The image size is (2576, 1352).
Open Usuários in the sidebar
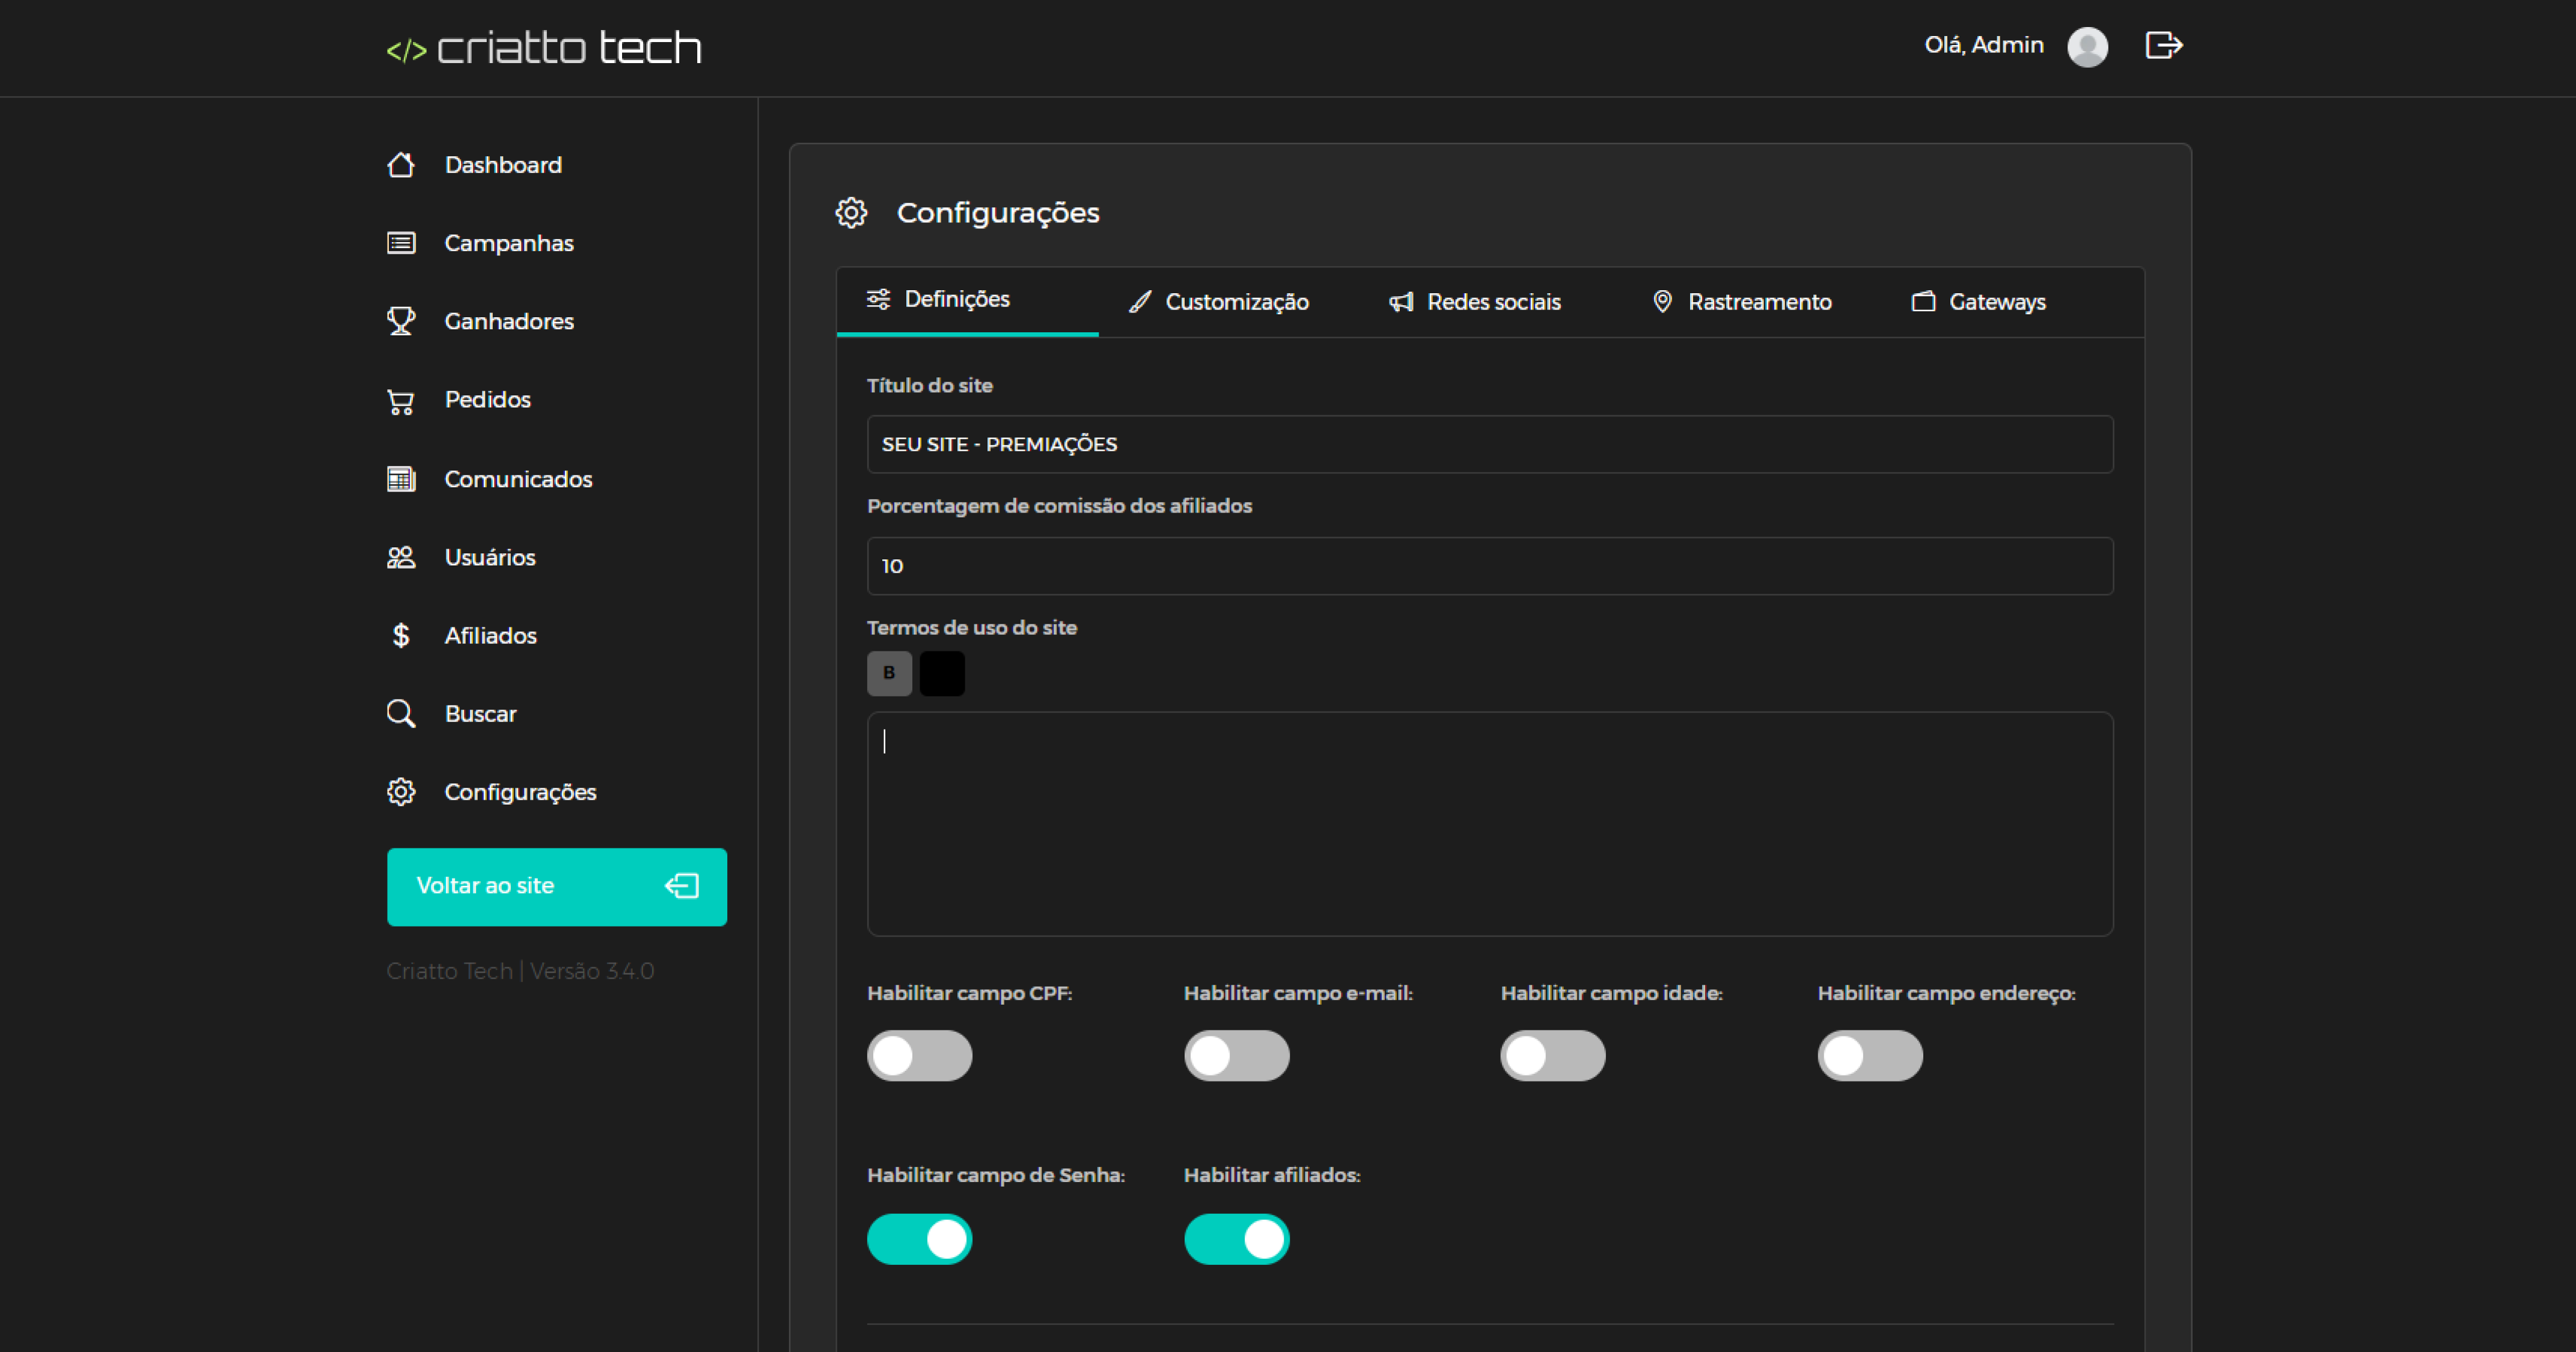click(x=490, y=557)
